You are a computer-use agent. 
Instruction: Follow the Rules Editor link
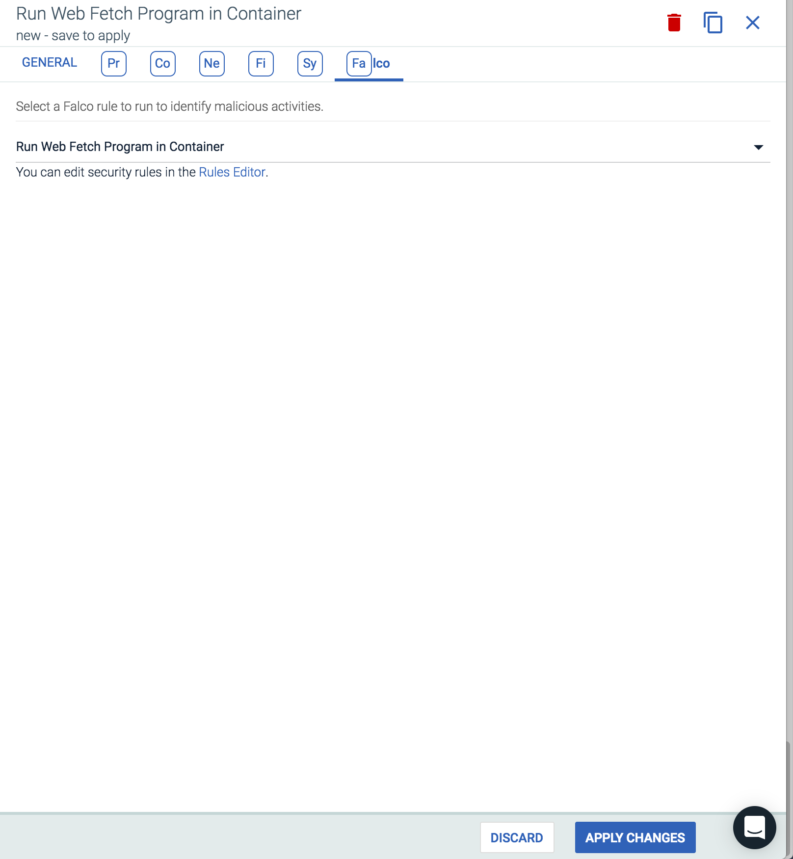(232, 172)
